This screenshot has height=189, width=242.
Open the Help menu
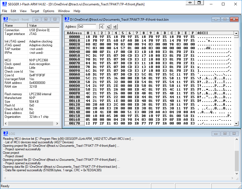click(x=77, y=11)
